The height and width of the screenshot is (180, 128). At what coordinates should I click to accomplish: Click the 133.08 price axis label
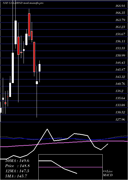(120, 105)
